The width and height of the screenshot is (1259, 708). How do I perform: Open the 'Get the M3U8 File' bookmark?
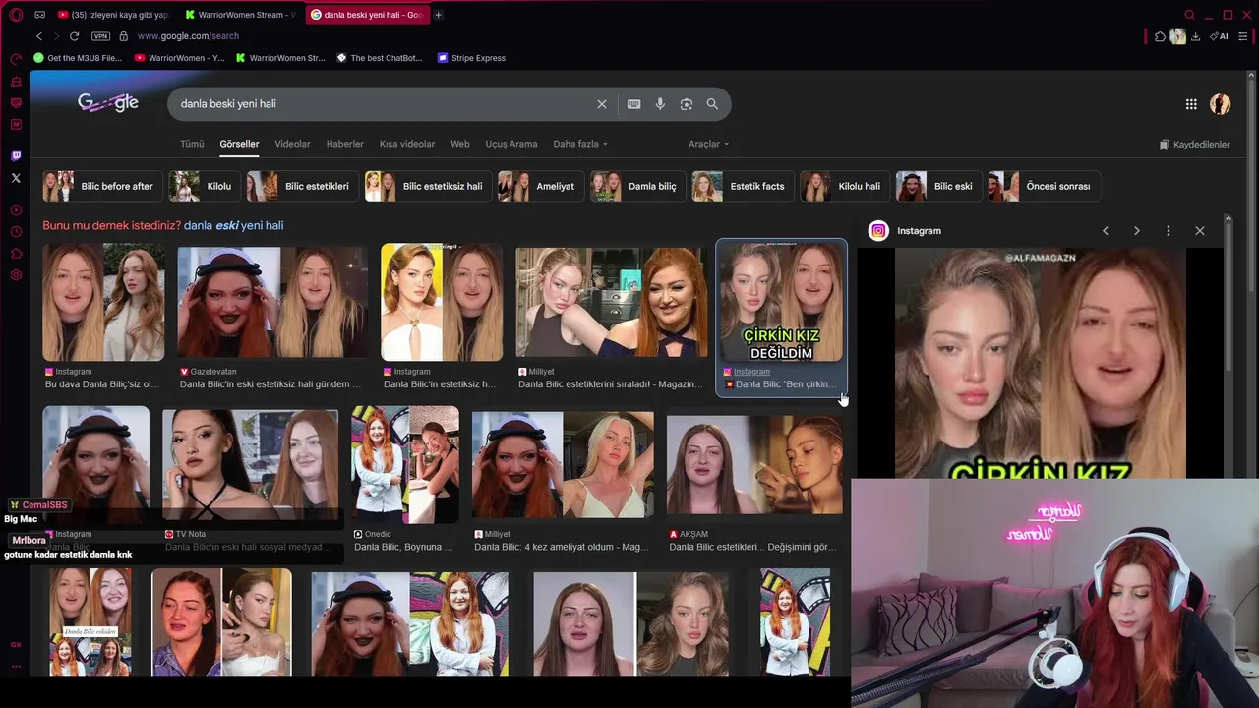78,58
